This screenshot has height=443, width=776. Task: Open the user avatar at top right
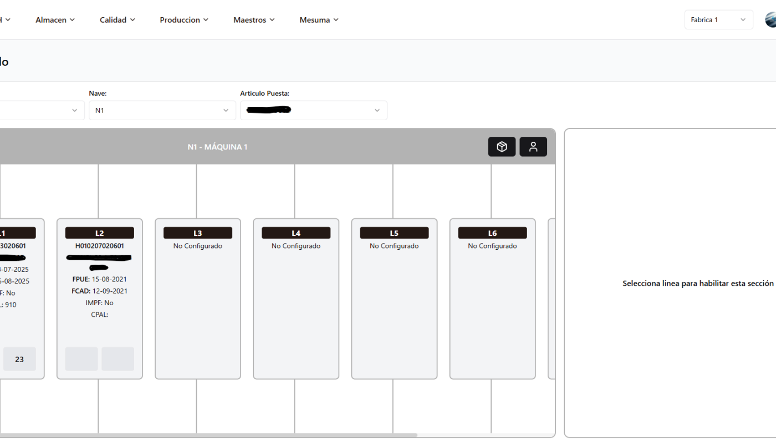(771, 20)
